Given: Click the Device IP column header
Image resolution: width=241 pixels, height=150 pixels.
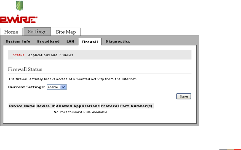Looking at the screenshot, I should [46, 106].
